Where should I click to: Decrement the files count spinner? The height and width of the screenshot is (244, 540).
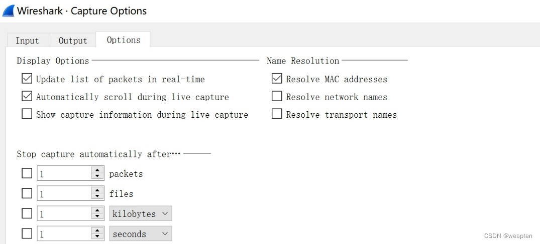[x=97, y=196]
